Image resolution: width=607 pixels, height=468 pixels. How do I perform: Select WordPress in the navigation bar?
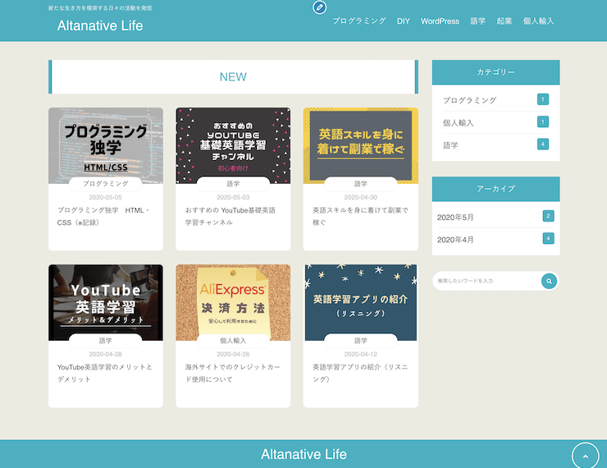click(x=440, y=21)
